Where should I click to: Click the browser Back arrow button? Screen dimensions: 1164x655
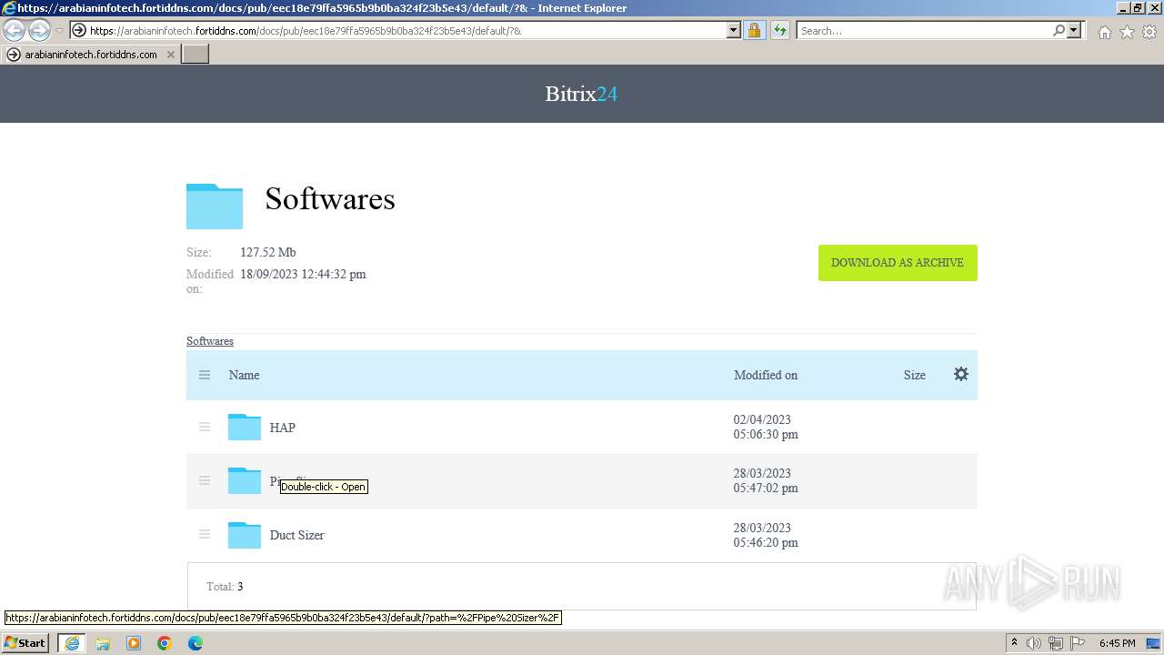point(15,31)
